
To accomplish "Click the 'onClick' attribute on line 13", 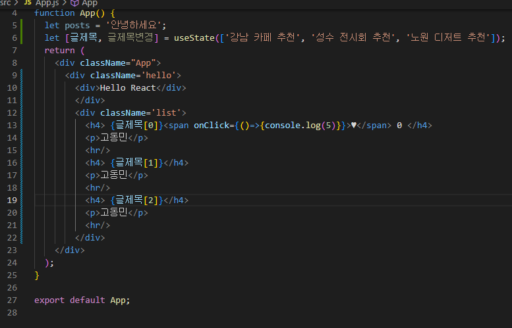I will [x=212, y=126].
